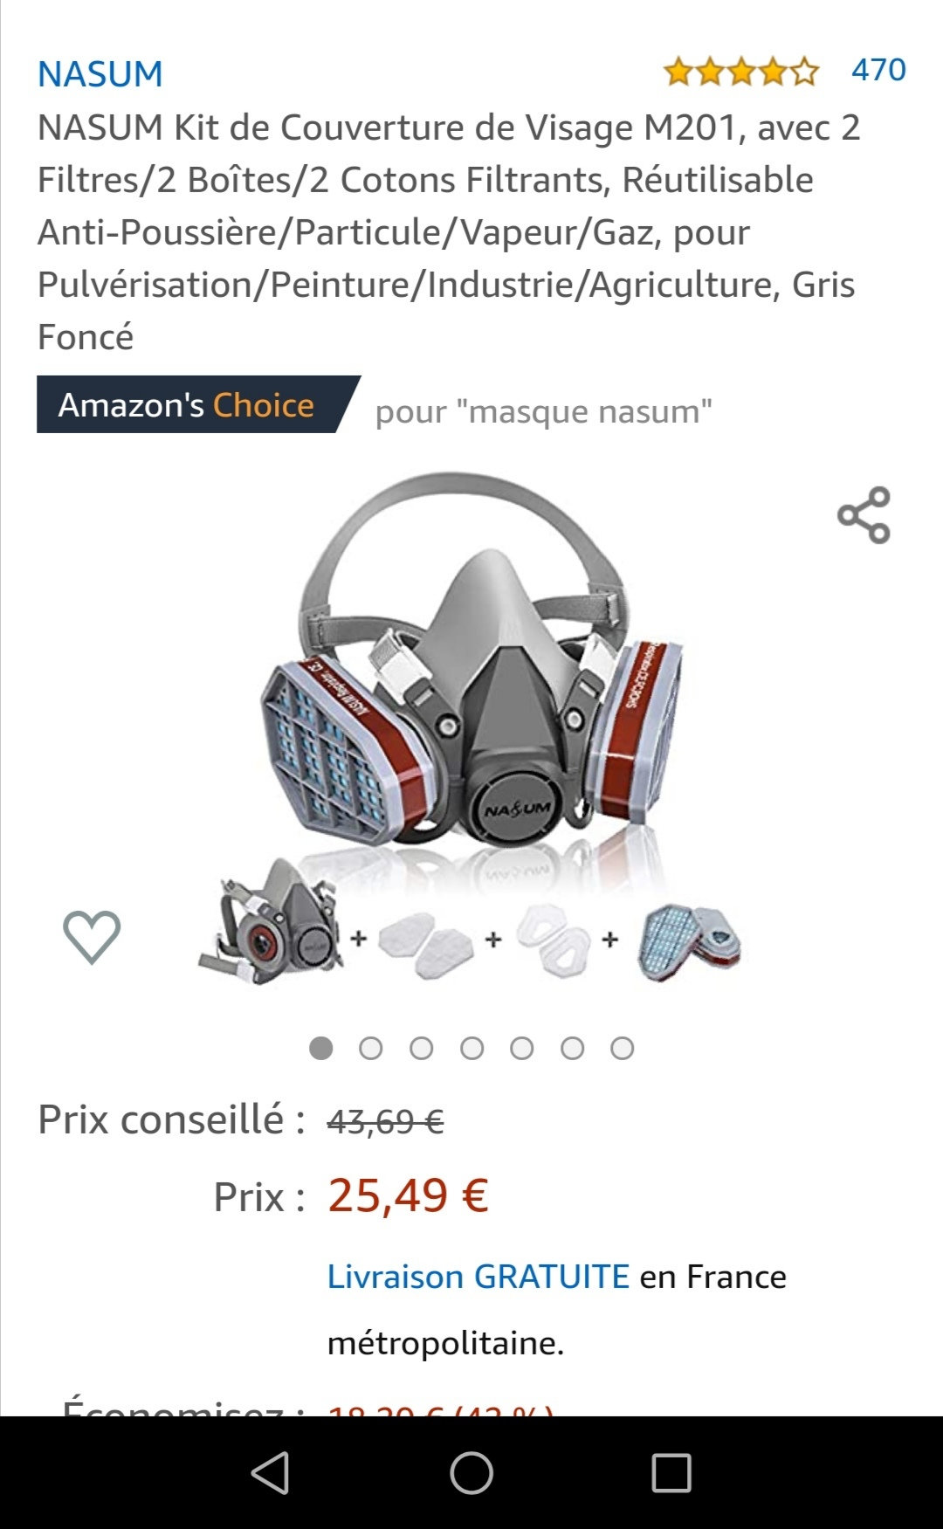
Task: Open recent apps with square button
Action: (x=671, y=1473)
